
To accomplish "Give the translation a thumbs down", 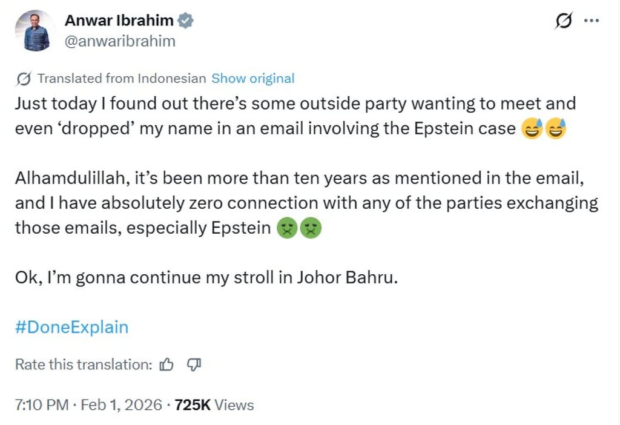I will [x=193, y=364].
